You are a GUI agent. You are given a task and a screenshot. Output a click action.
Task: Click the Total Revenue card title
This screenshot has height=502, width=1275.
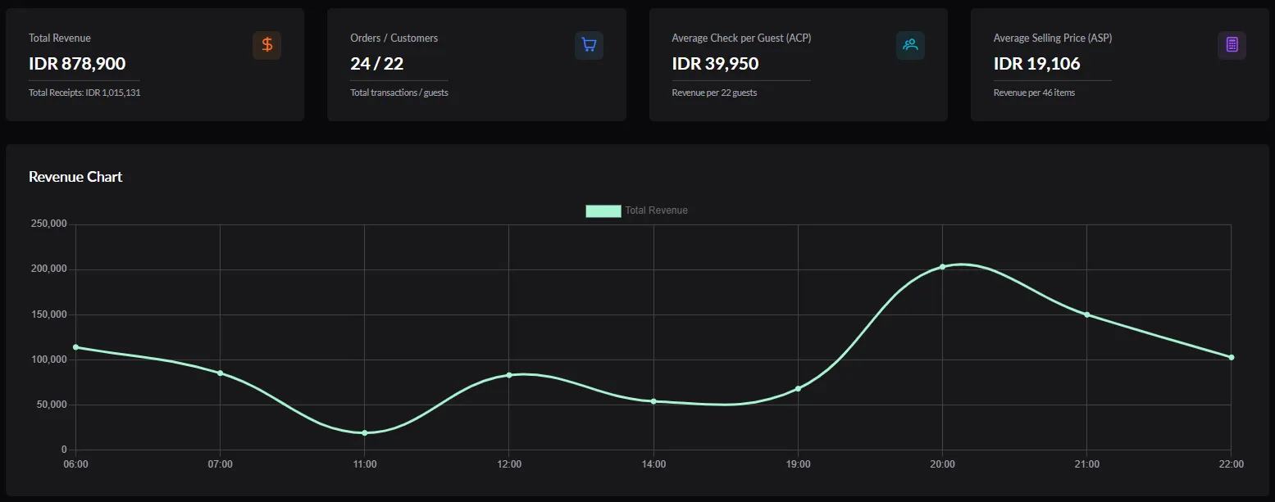tap(60, 38)
